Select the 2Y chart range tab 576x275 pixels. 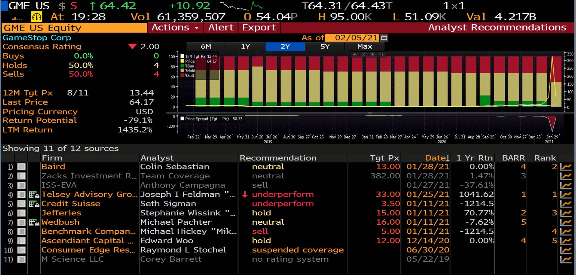[x=285, y=47]
